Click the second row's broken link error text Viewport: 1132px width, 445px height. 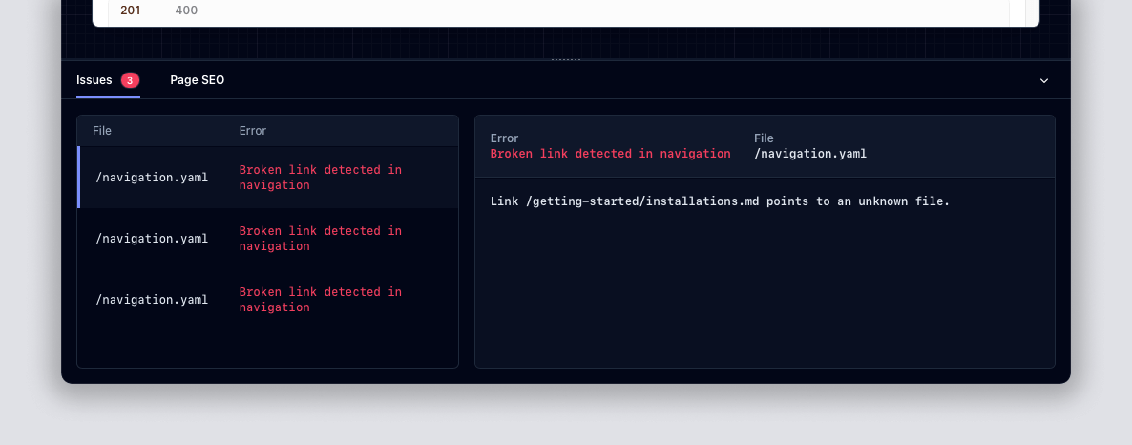320,239
